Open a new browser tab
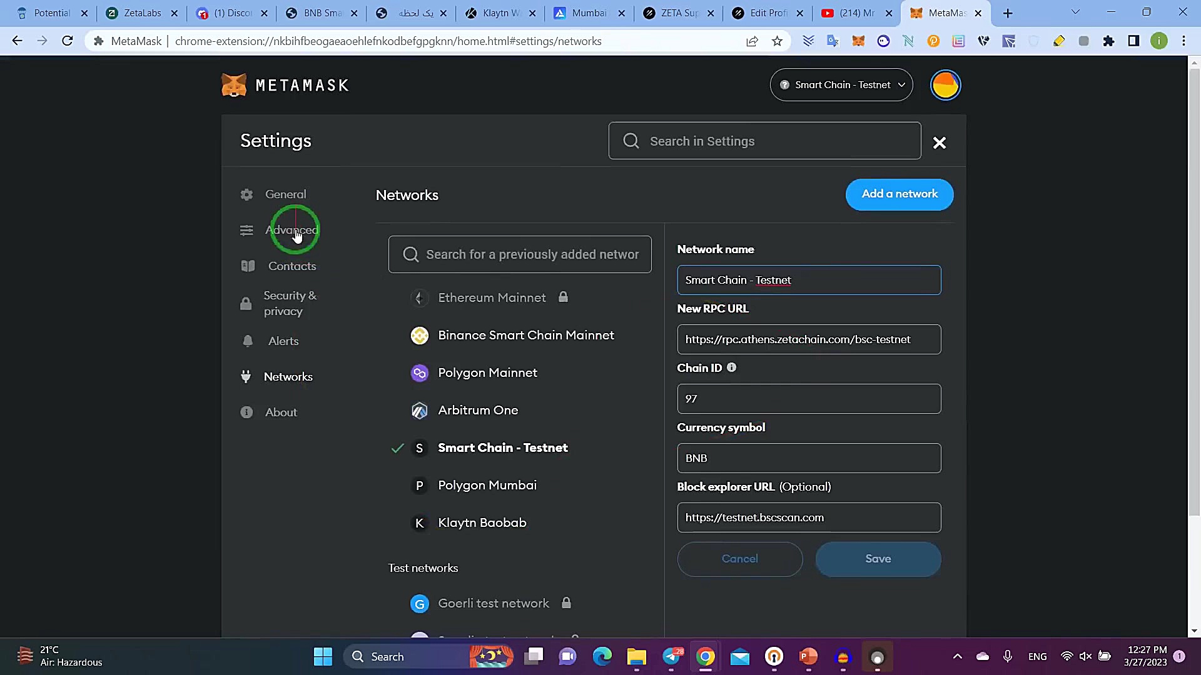Screen dimensions: 1201x675 (1007, 13)
